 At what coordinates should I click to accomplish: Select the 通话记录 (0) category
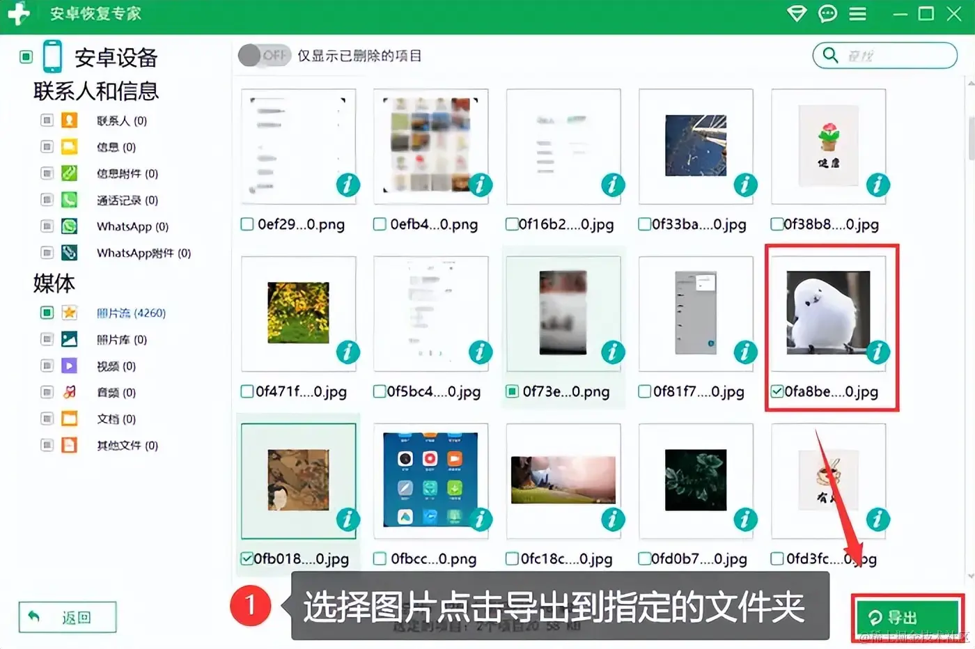(x=127, y=201)
